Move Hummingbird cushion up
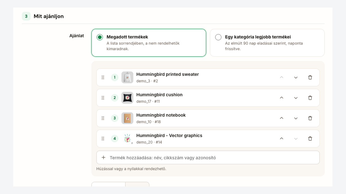Viewport: 346px width, 194px height. 282,98
